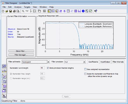Screen dimensions: 128x104
Task: Open the Analysis menu
Action: (18, 7)
